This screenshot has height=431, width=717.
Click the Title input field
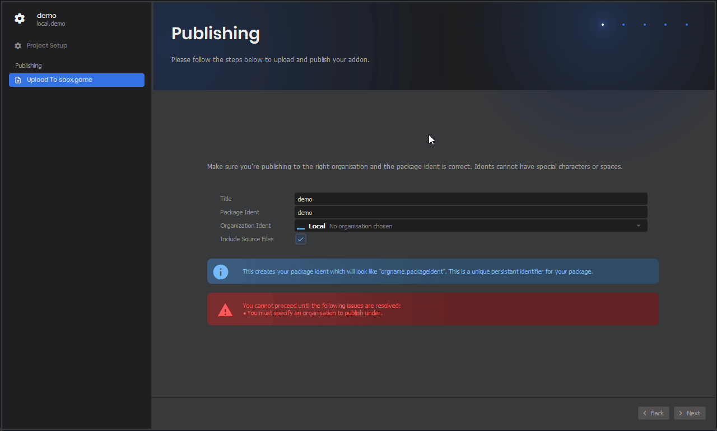[x=471, y=199]
